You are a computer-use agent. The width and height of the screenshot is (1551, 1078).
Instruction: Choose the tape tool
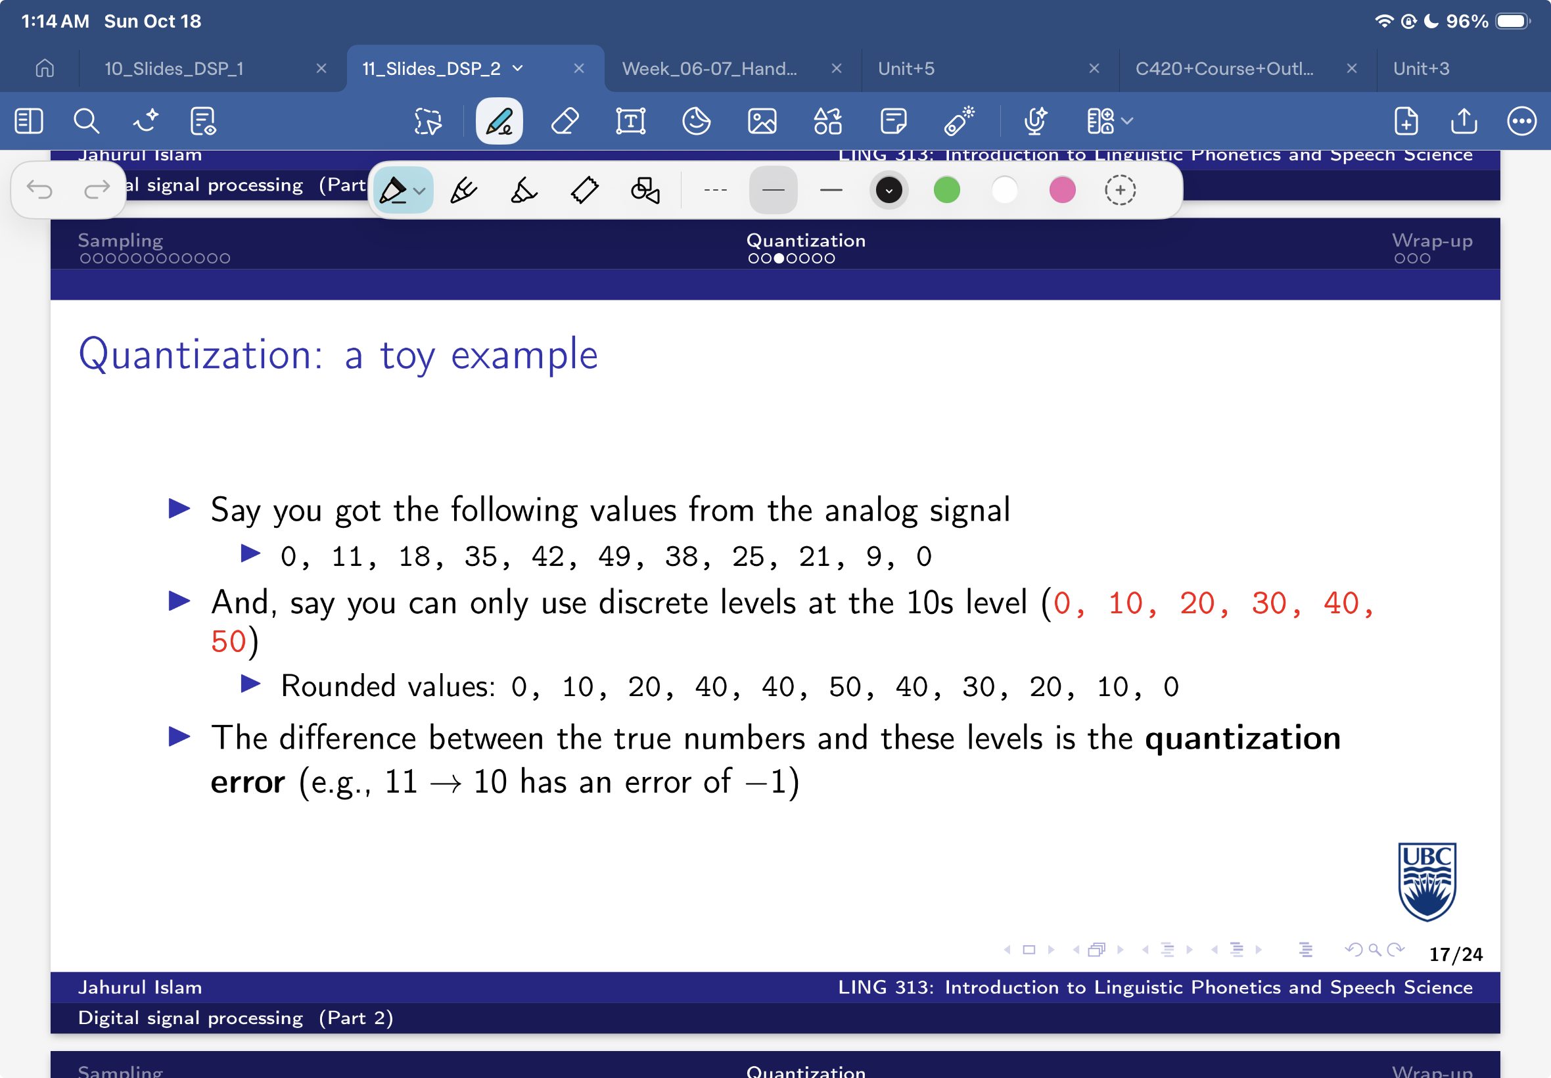pos(584,191)
